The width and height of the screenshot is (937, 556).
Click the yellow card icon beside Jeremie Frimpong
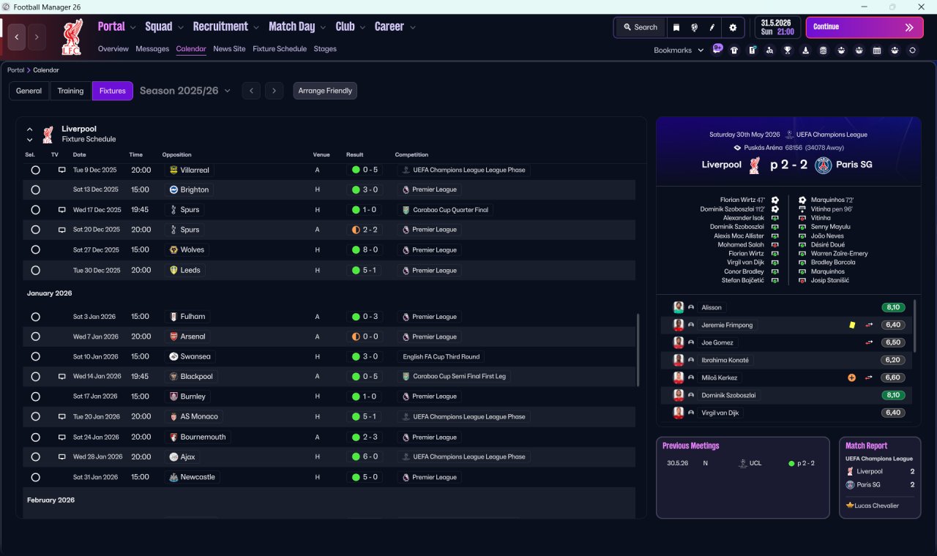tap(852, 325)
